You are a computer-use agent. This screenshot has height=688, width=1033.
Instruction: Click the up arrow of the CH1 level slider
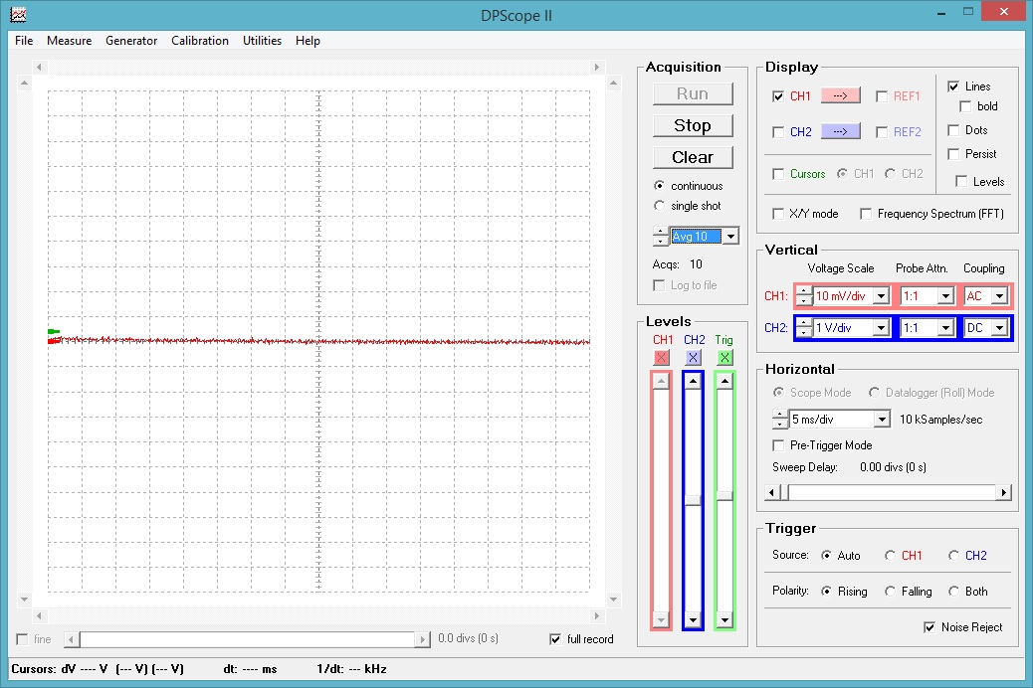(x=662, y=382)
